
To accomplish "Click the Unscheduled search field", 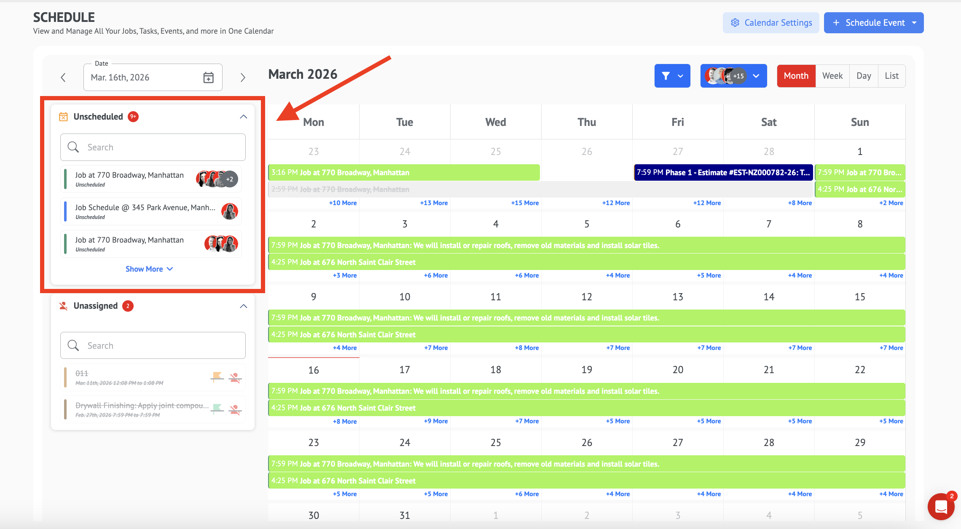I will 153,147.
